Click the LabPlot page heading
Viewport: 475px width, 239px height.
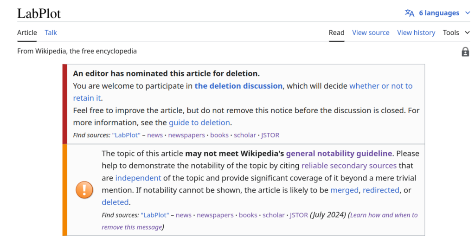39,13
